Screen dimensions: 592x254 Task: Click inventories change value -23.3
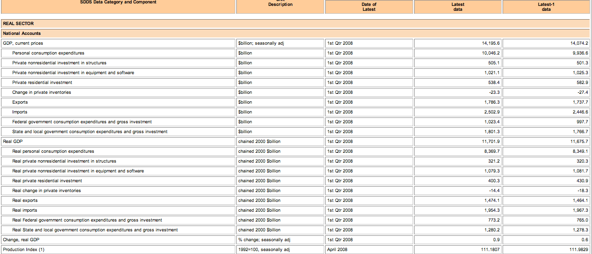494,92
